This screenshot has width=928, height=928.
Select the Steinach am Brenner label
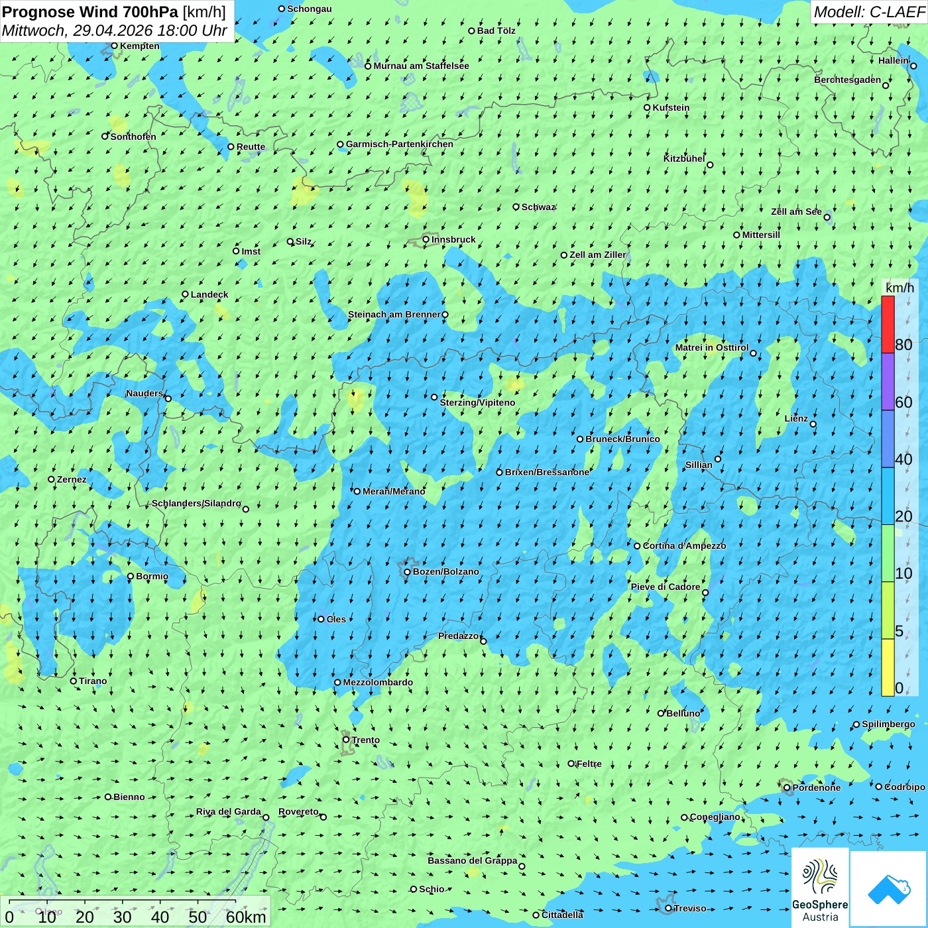(394, 314)
